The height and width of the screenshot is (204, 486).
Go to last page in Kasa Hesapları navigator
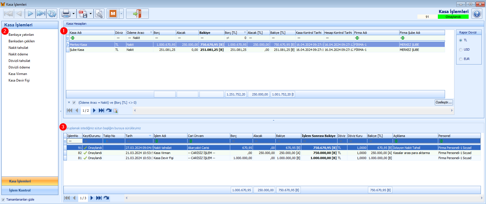coord(101,111)
